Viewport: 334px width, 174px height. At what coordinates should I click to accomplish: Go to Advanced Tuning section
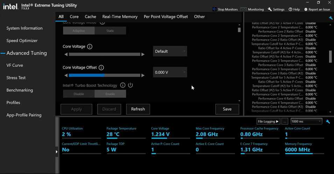(x=27, y=53)
